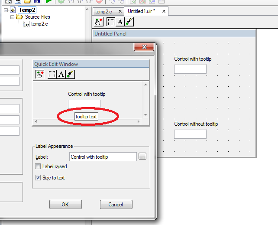
Task: Click the Temp2 project icon in tree
Action: [x=13, y=10]
